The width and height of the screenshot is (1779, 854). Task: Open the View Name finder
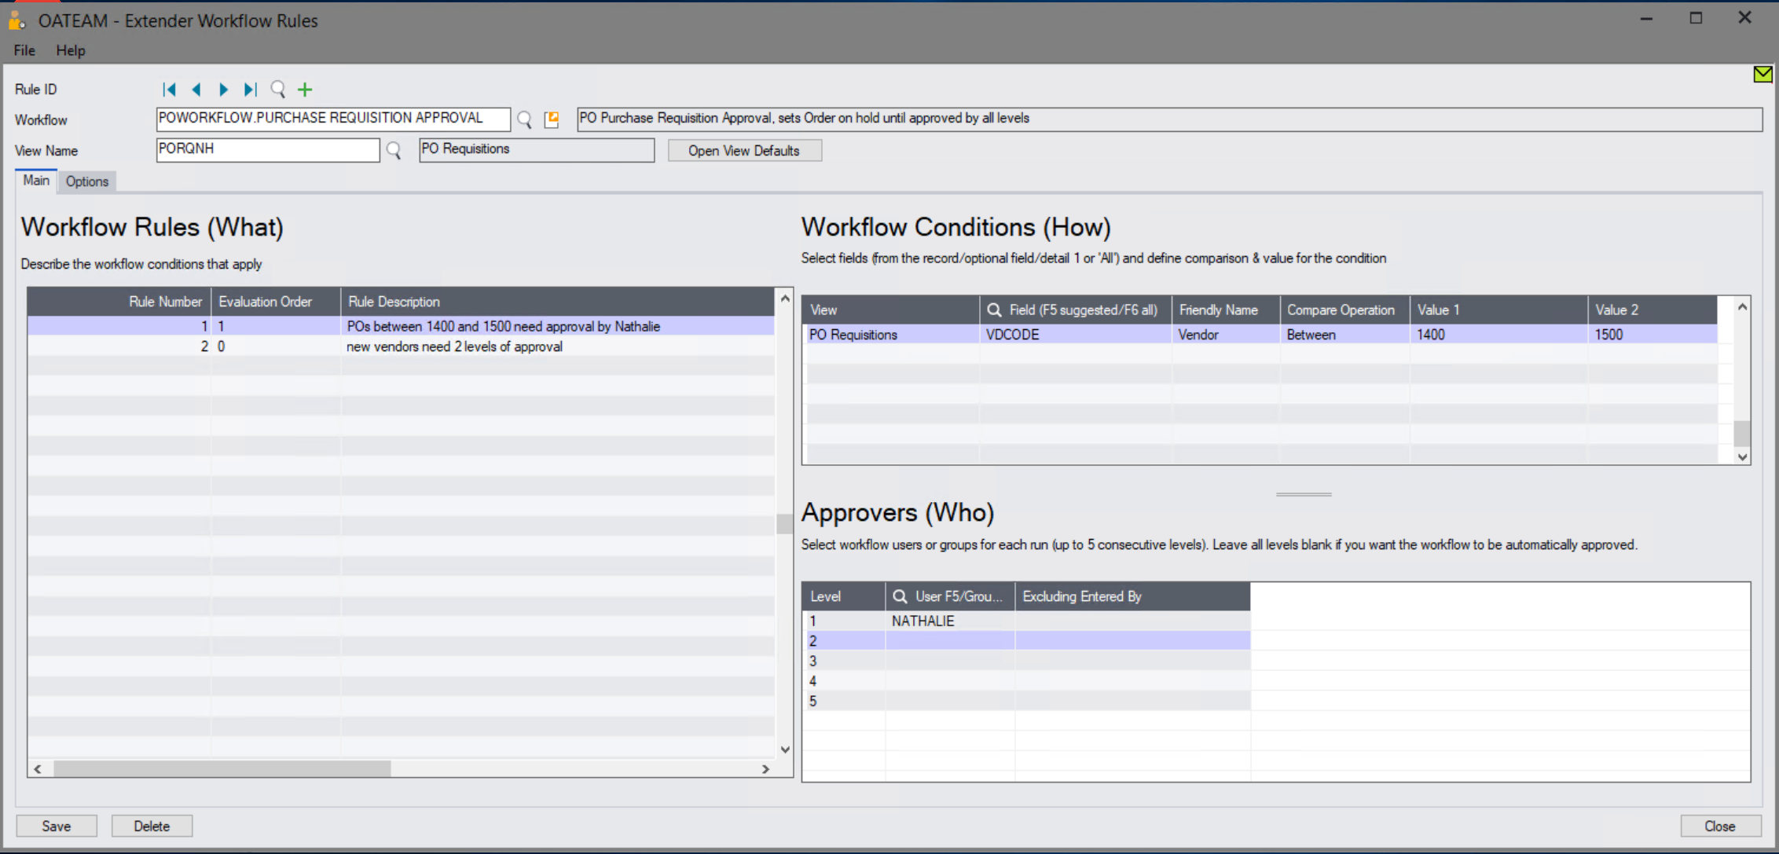click(x=394, y=150)
